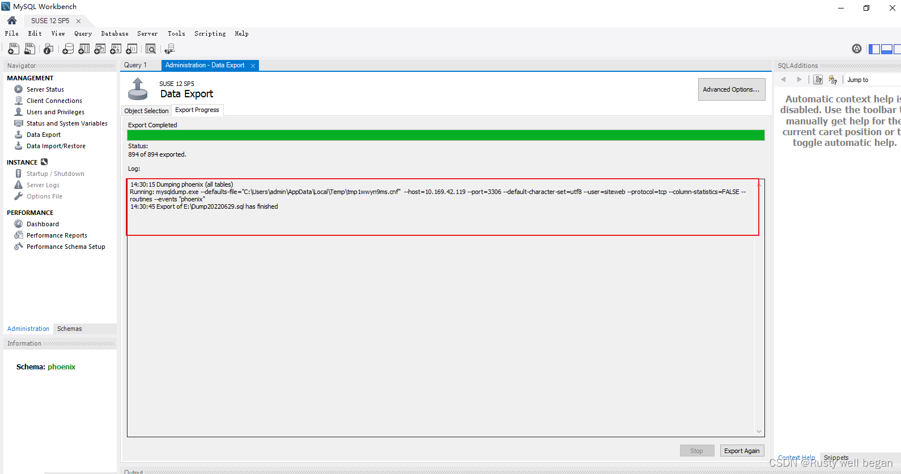Click the Instance wrench icon
Viewport: 901px width, 474px height.
tap(44, 162)
